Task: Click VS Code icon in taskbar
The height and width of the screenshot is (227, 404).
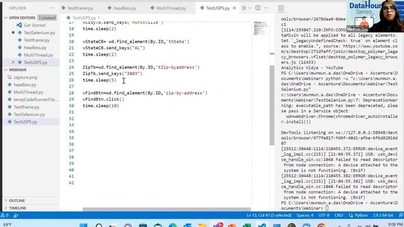Action: click(x=262, y=226)
